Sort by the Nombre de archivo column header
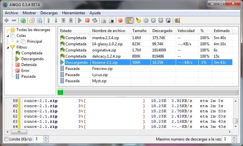243x146 pixels. [x=110, y=31]
